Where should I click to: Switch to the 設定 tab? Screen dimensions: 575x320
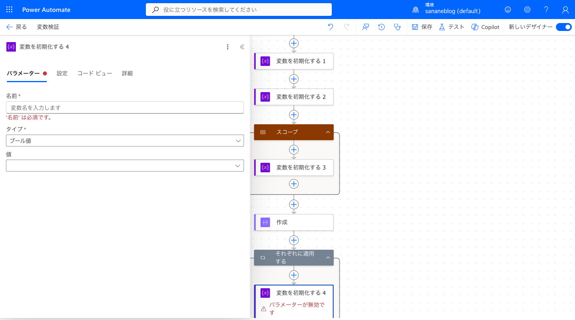coord(62,73)
